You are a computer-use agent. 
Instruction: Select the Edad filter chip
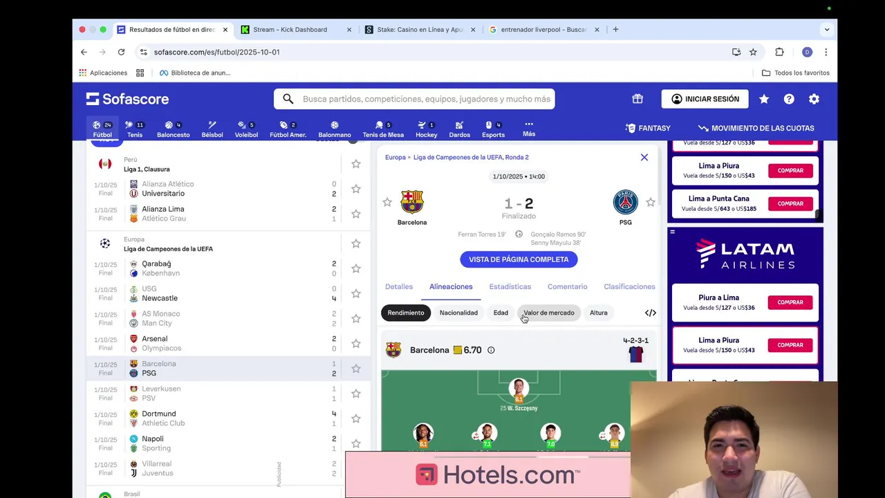[501, 313]
